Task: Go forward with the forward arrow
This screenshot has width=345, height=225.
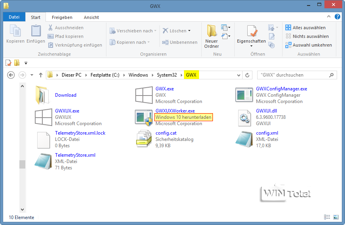Action: tap(22, 75)
